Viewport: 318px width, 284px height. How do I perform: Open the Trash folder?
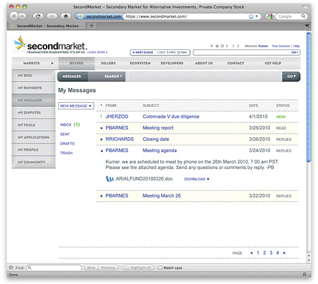tap(66, 153)
